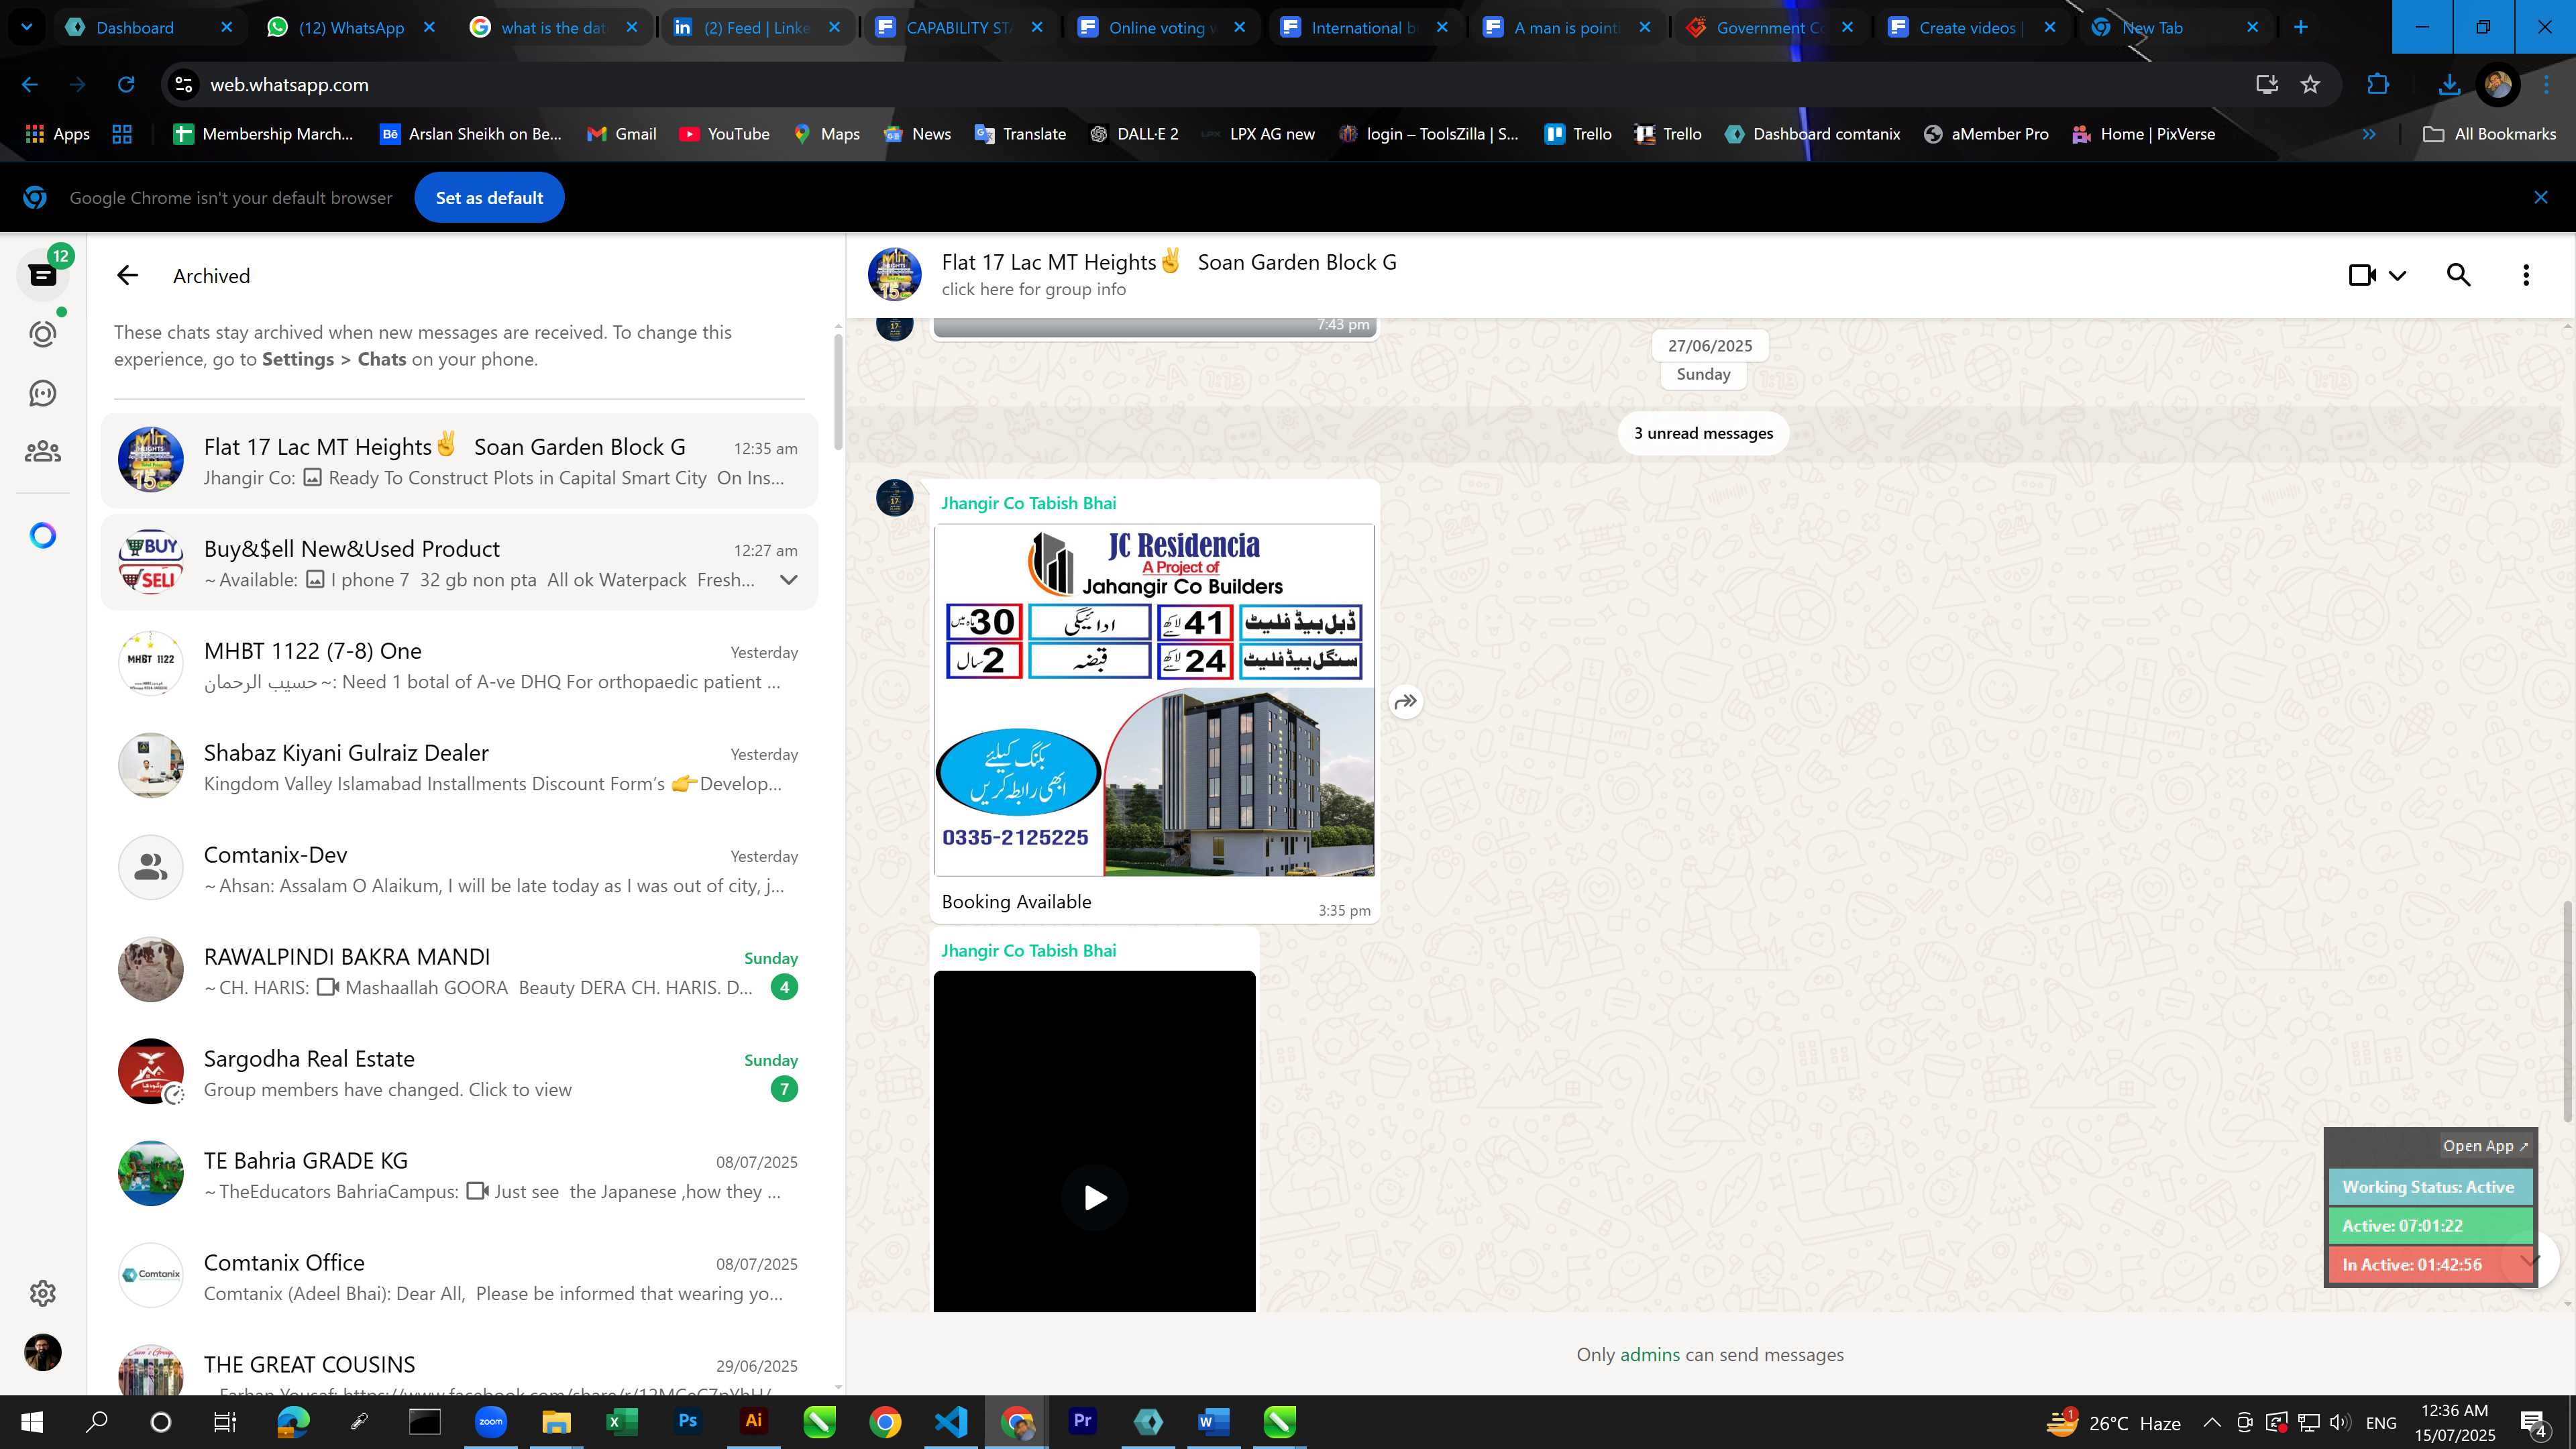Open TE Bahria GRADE KG chat
The height and width of the screenshot is (1449, 2576).
459,1175
